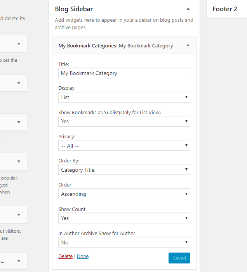This screenshot has height=272, width=247.
Task: Click the Title text field
Action: click(x=124, y=73)
